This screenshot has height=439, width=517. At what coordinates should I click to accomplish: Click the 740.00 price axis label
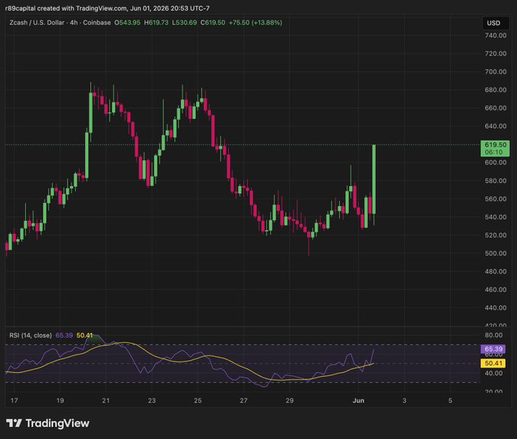tap(496, 36)
